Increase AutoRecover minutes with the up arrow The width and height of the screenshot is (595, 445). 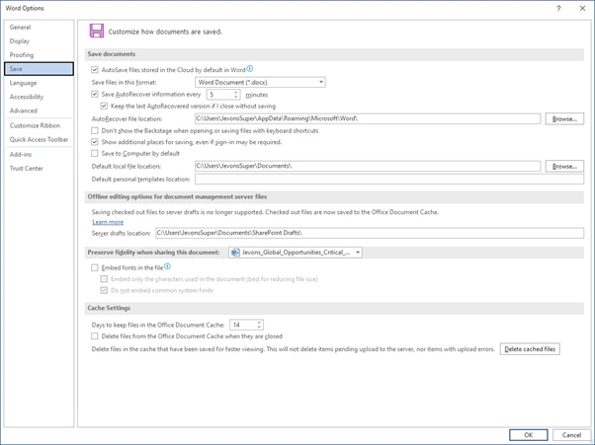[235, 92]
